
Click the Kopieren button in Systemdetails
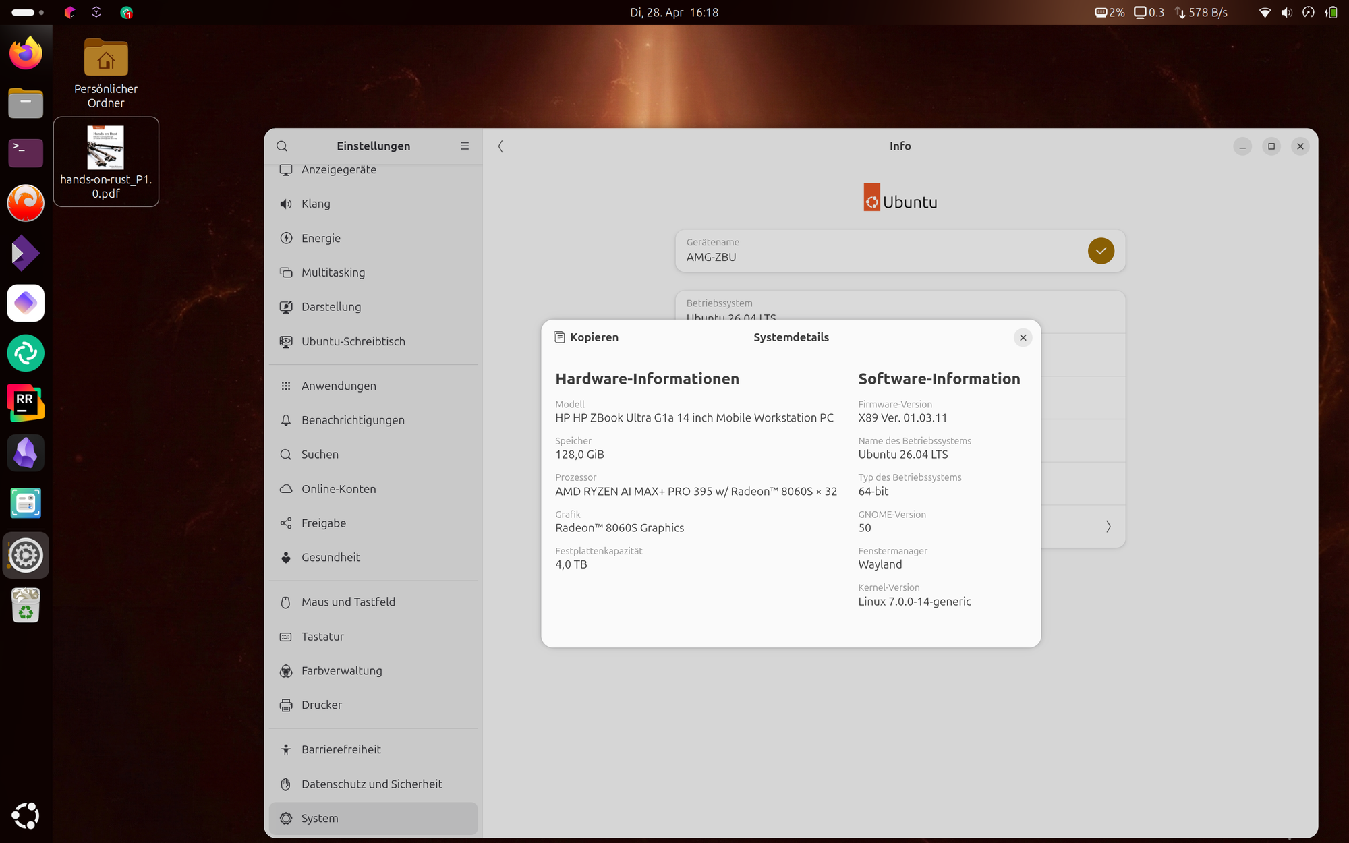point(585,337)
